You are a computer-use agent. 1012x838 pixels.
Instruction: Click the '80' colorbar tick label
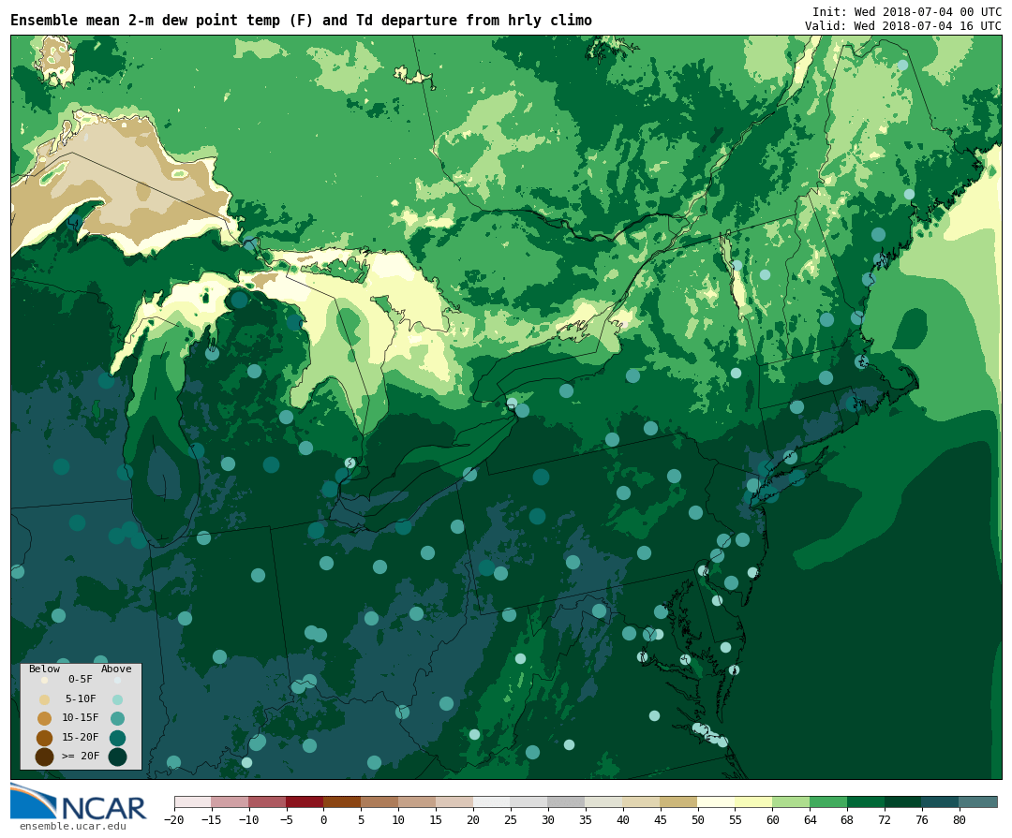point(960,820)
